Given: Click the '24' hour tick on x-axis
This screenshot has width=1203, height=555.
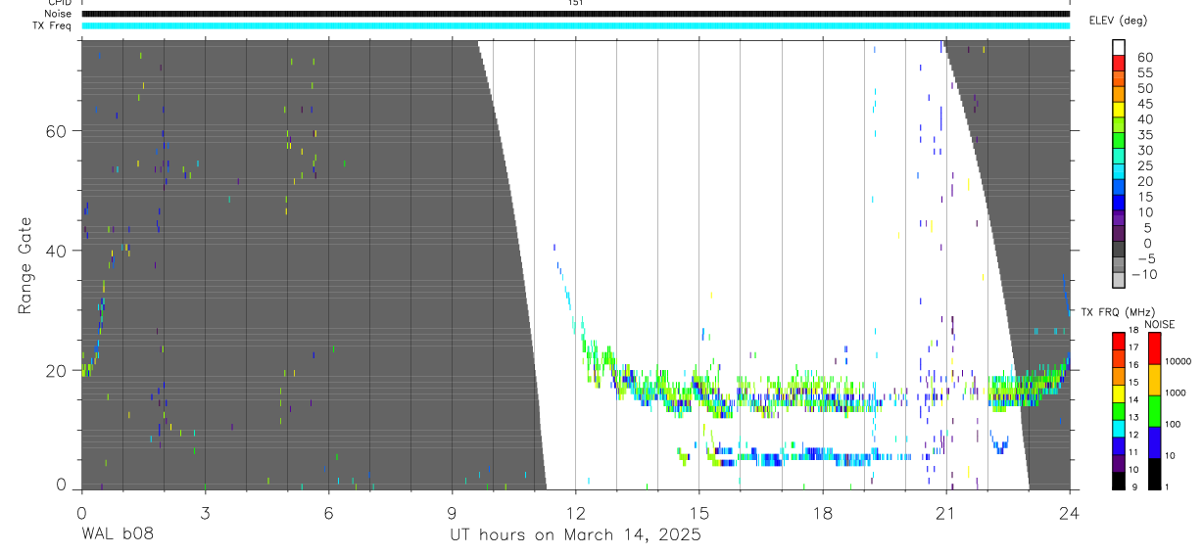Looking at the screenshot, I should 1069,512.
